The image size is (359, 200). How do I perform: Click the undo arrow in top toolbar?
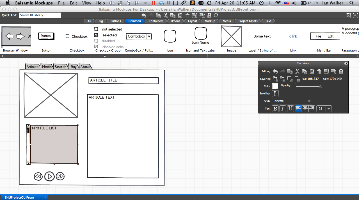[x=144, y=15]
